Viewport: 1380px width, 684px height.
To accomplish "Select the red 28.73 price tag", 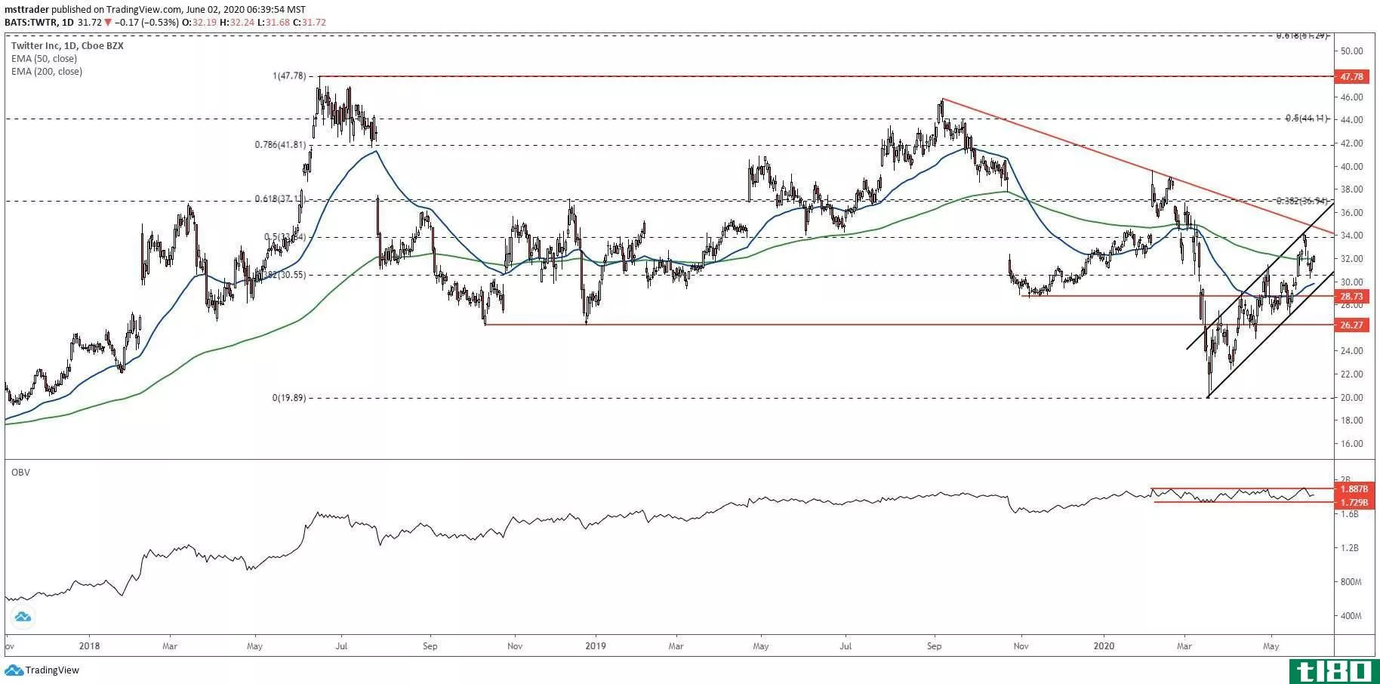I will (x=1351, y=297).
